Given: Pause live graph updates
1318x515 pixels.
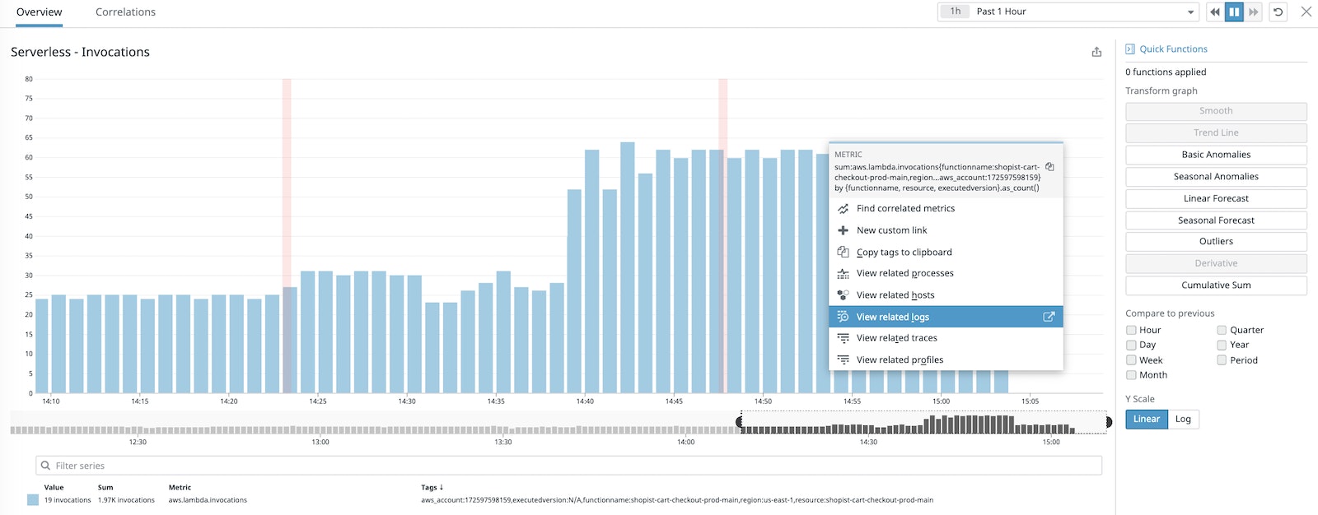Looking at the screenshot, I should 1234,12.
